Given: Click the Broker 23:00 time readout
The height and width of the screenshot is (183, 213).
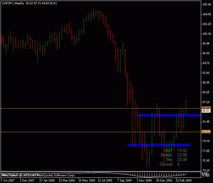Looking at the screenshot, I should click(x=174, y=155).
